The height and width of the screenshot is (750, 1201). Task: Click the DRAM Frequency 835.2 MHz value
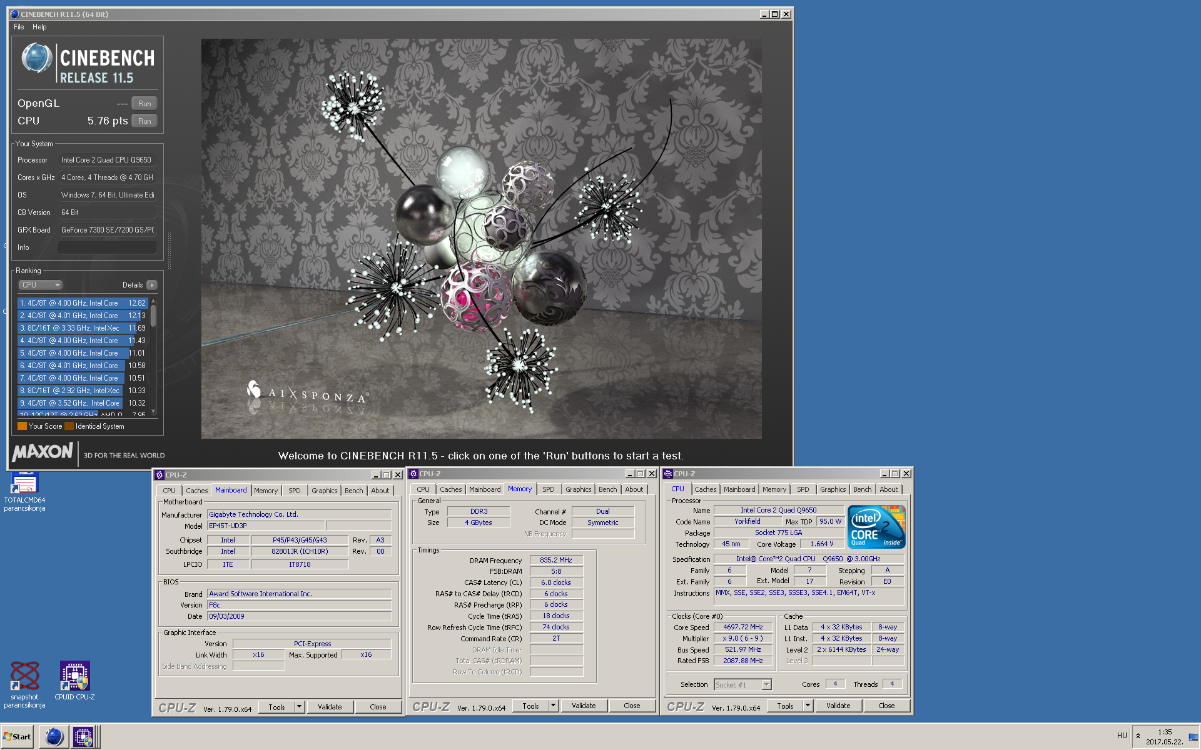556,560
